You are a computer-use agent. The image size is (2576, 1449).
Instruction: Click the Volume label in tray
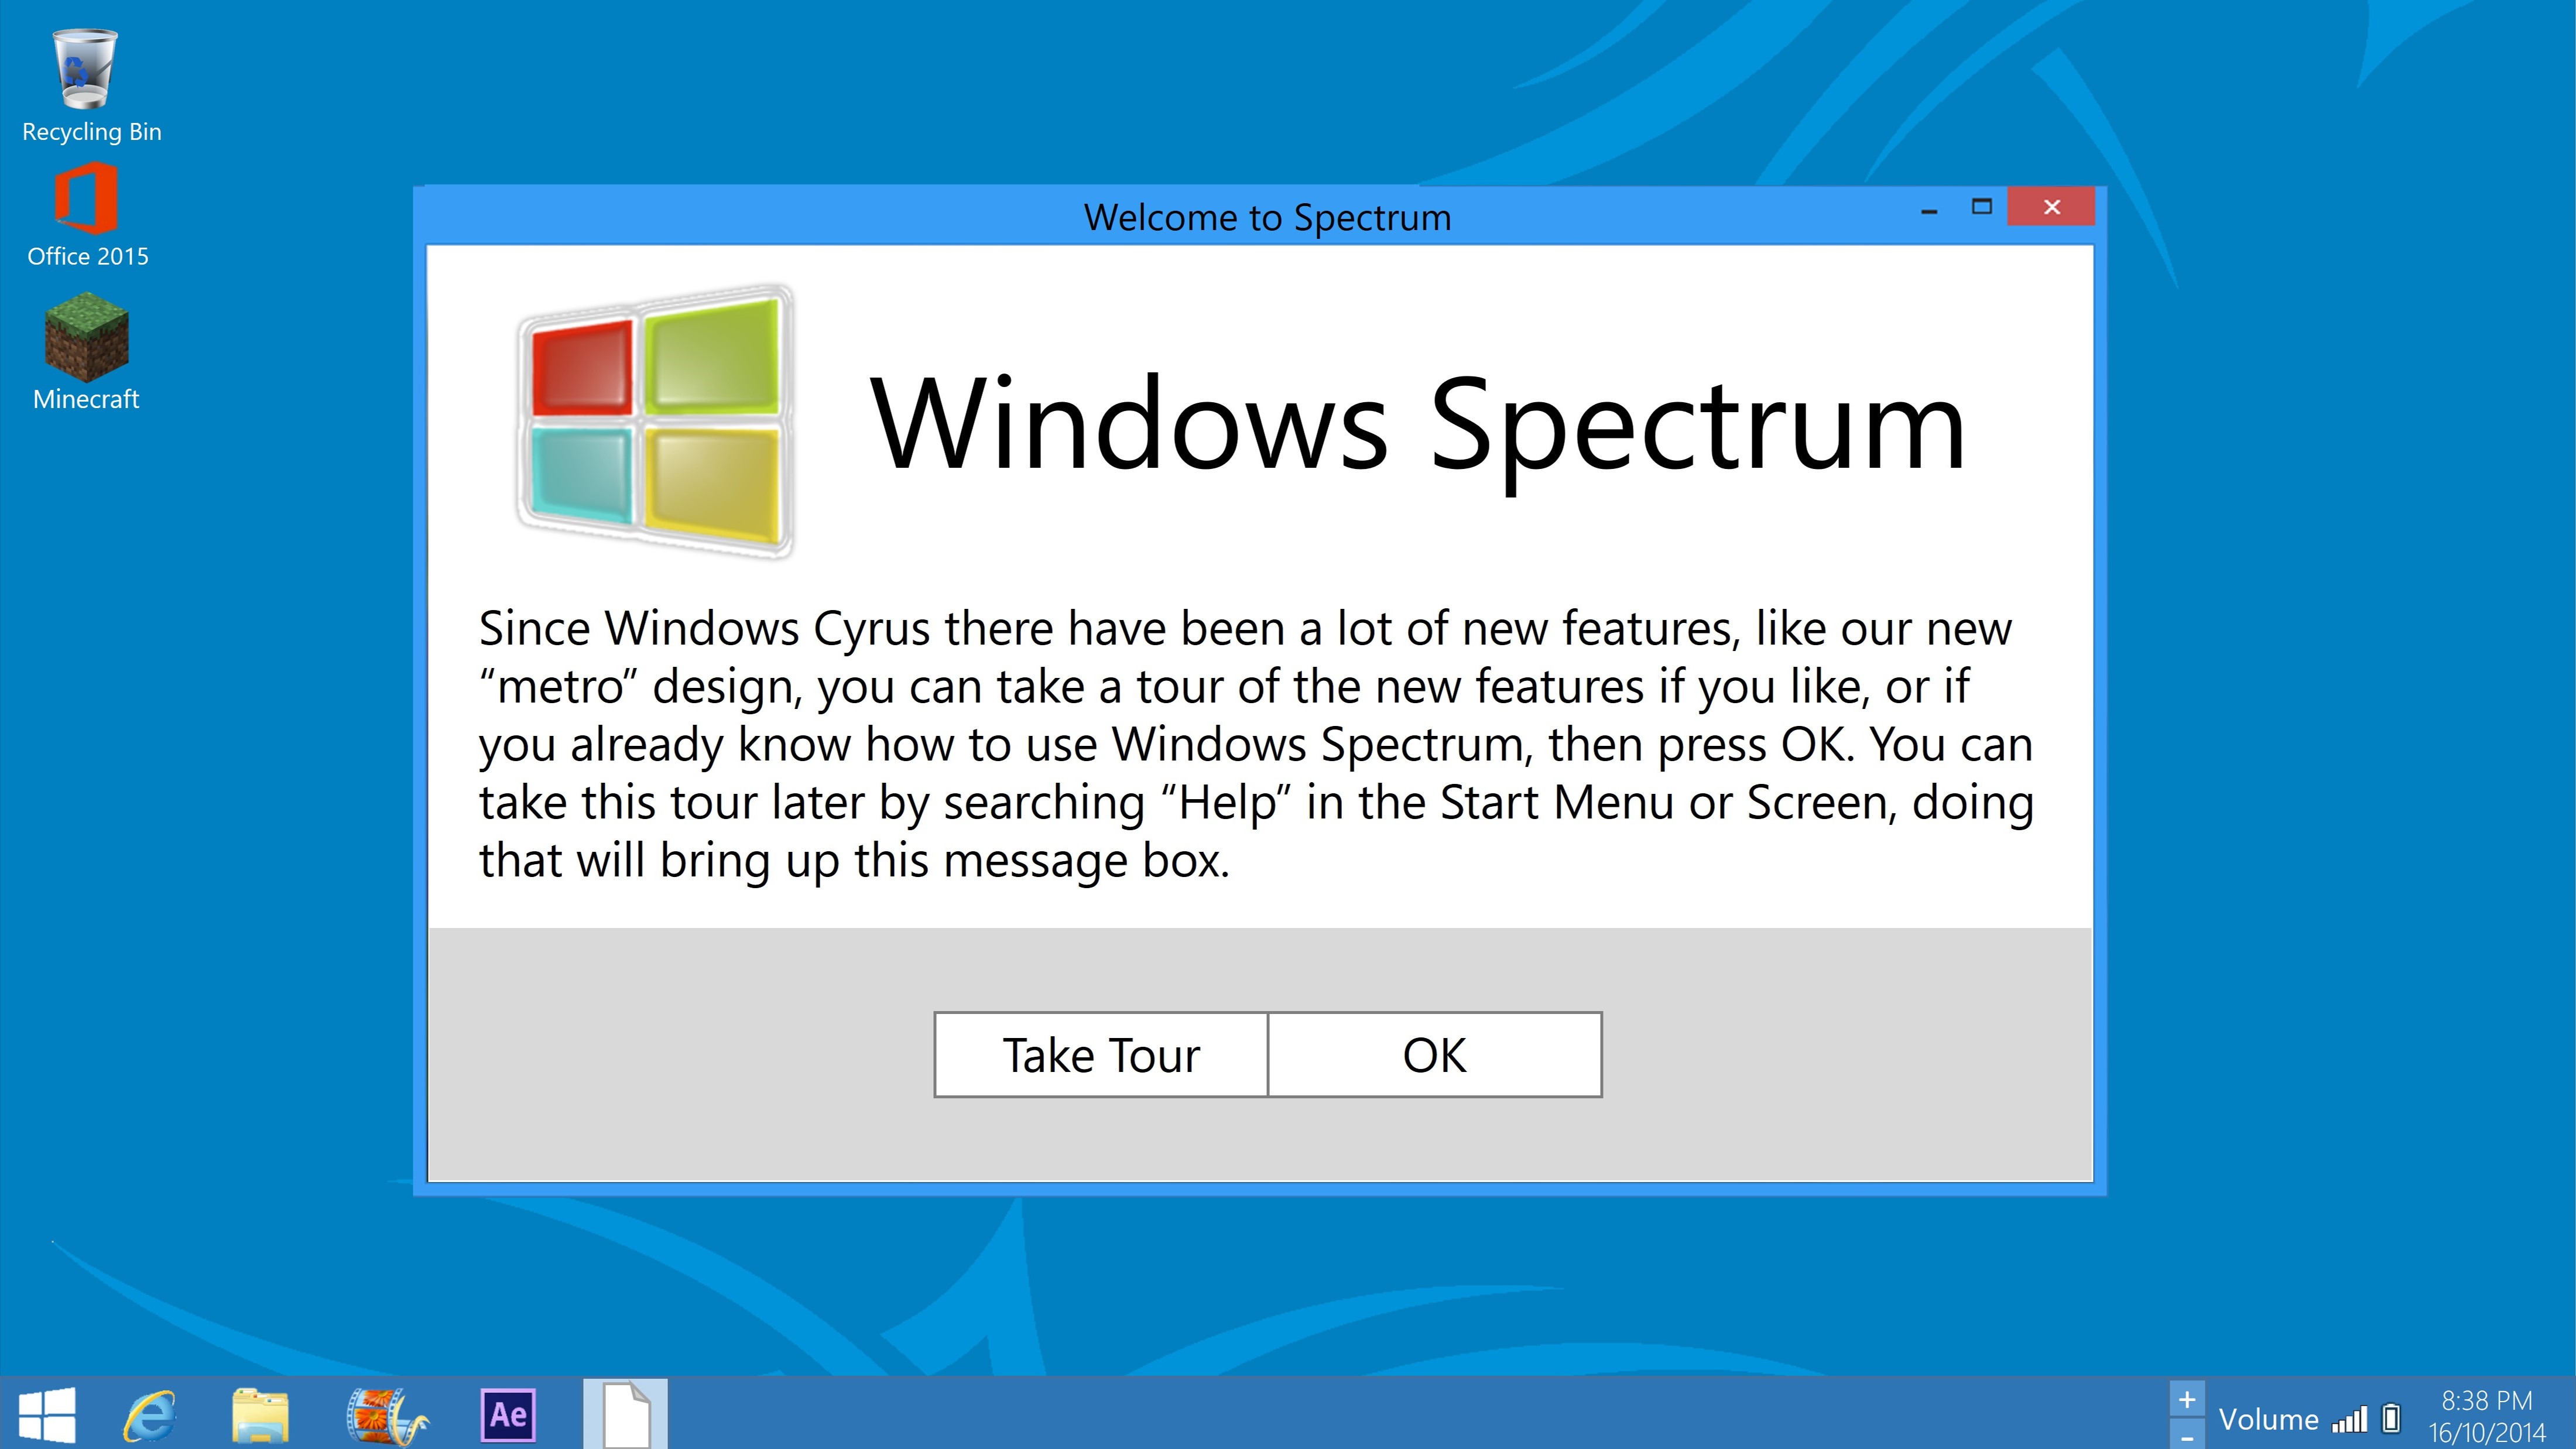(2268, 1419)
